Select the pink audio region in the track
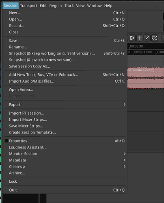Screen dimensions: 164x203 146,78
